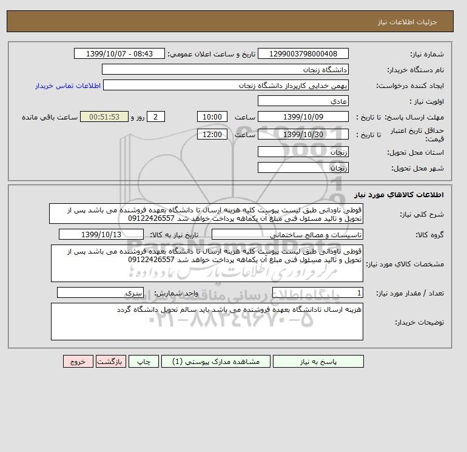The height and width of the screenshot is (452, 467).
Task: Click the ساعت باقی مانده label
Action: [x=50, y=117]
